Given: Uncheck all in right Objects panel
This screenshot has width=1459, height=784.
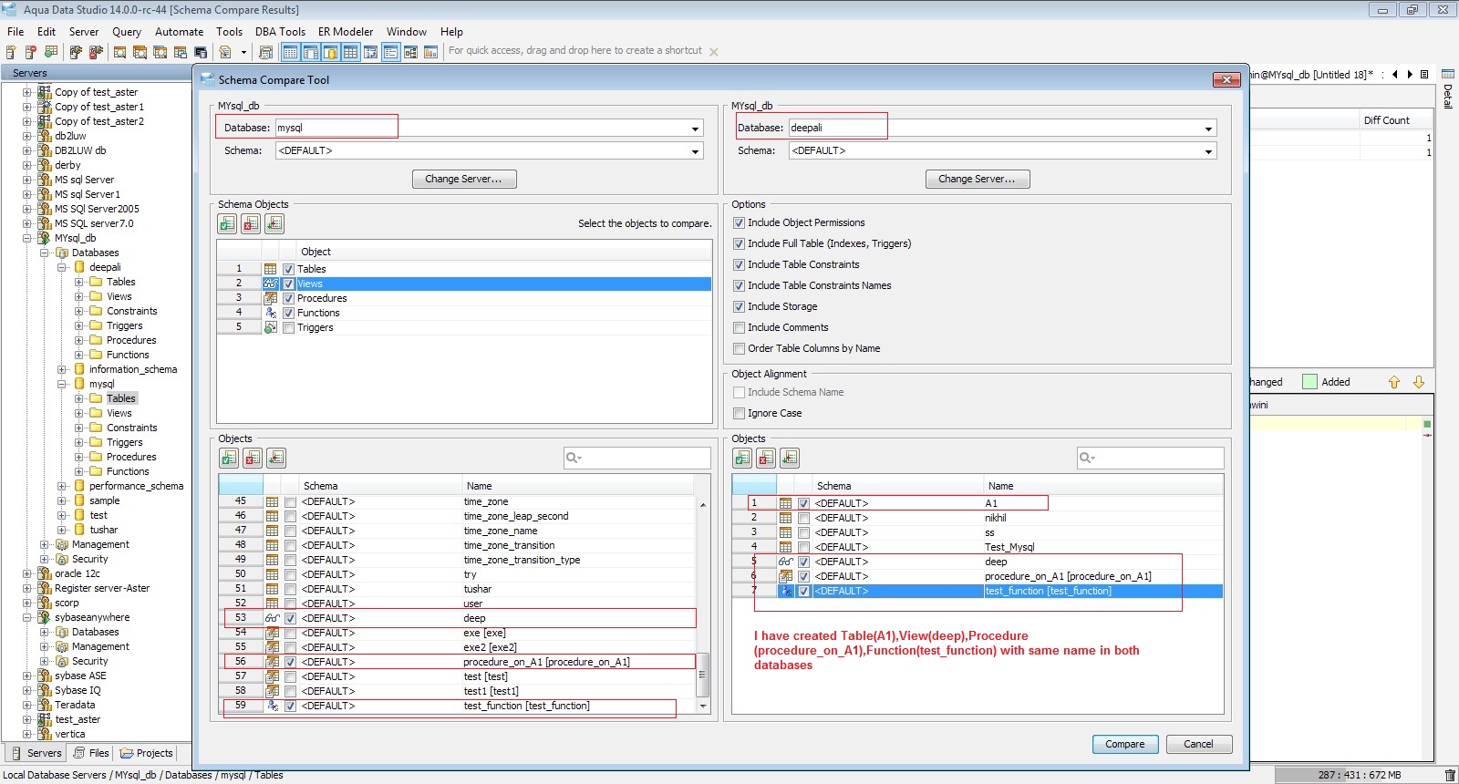Looking at the screenshot, I should coord(766,458).
